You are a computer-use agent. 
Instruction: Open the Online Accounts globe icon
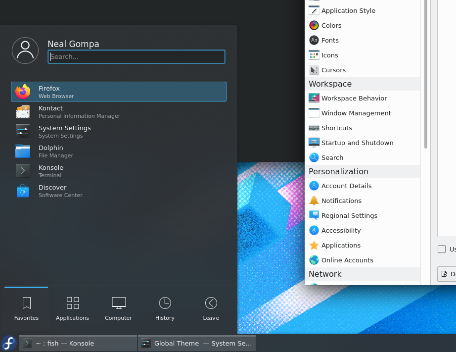pyautogui.click(x=314, y=260)
